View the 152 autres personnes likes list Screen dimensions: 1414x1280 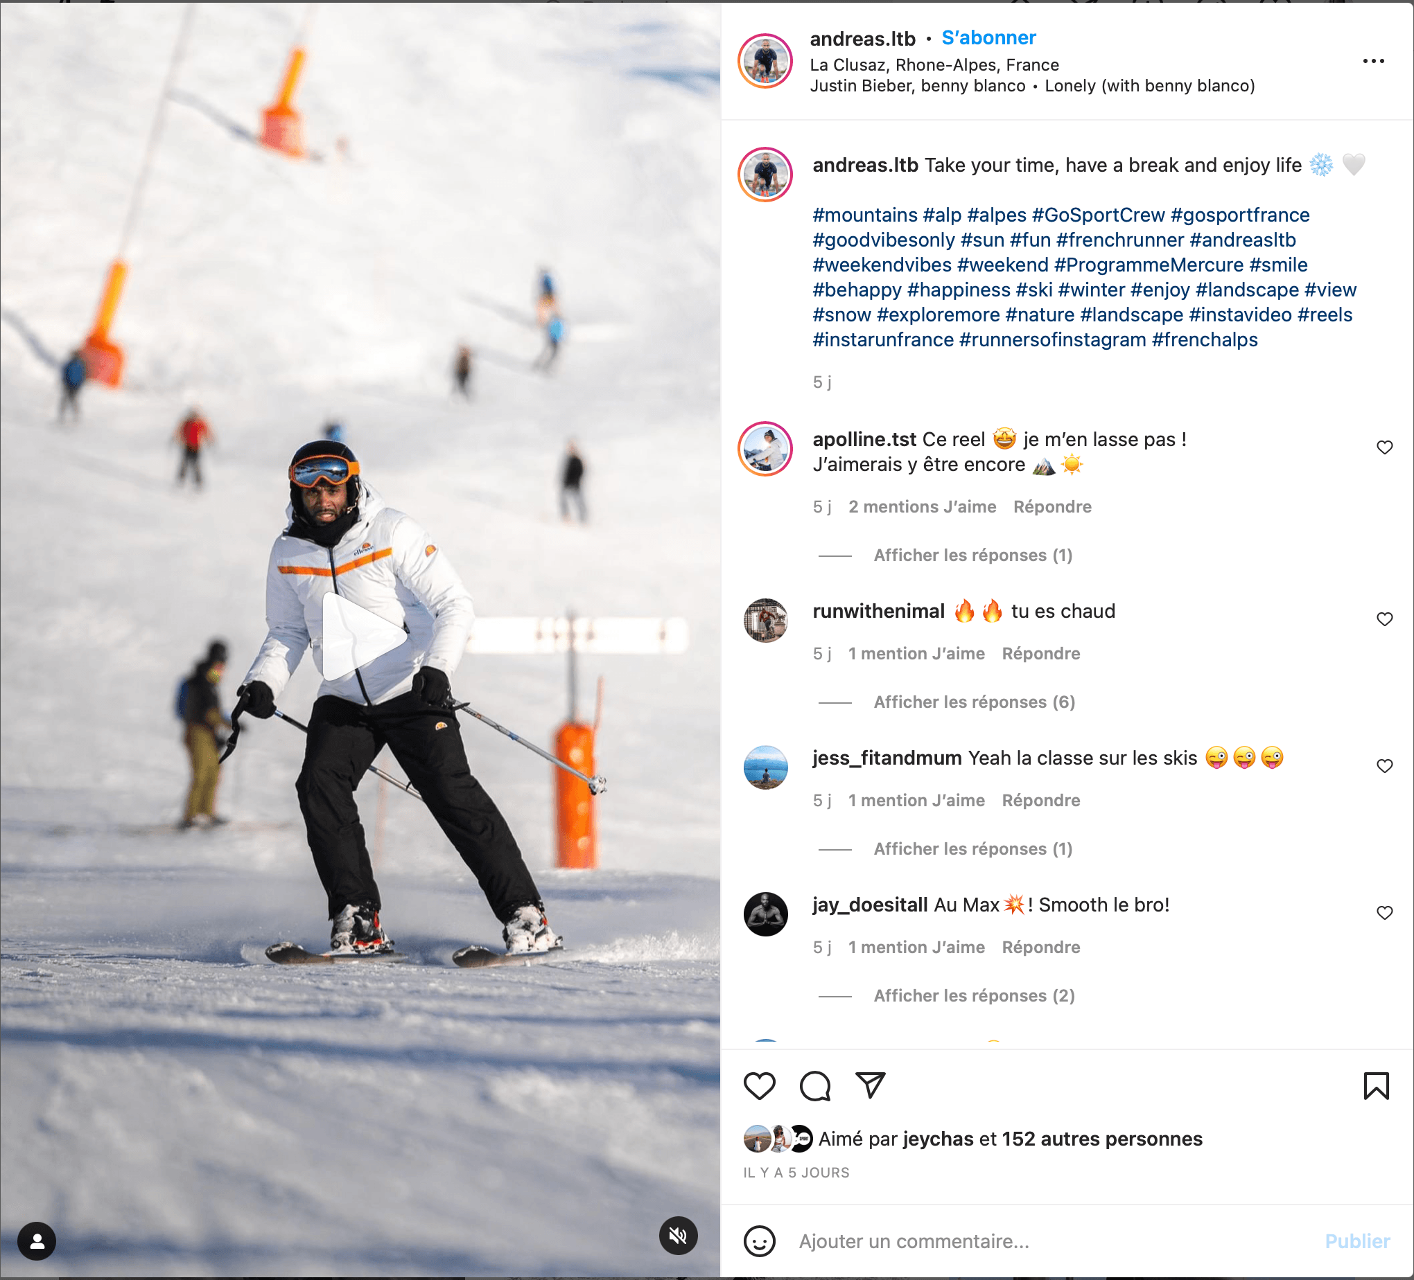click(1101, 1139)
